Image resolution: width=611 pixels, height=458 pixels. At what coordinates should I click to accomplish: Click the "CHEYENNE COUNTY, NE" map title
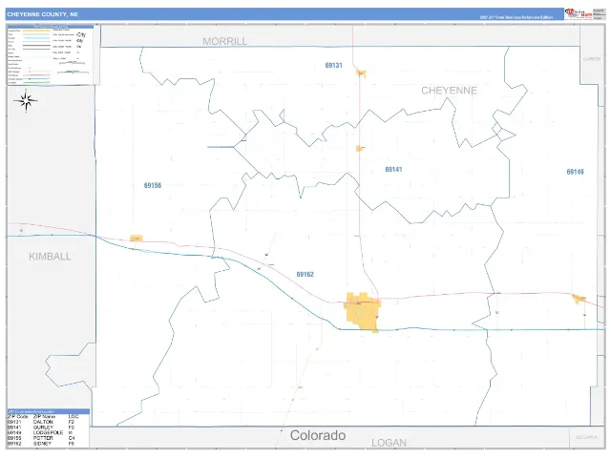(x=42, y=14)
